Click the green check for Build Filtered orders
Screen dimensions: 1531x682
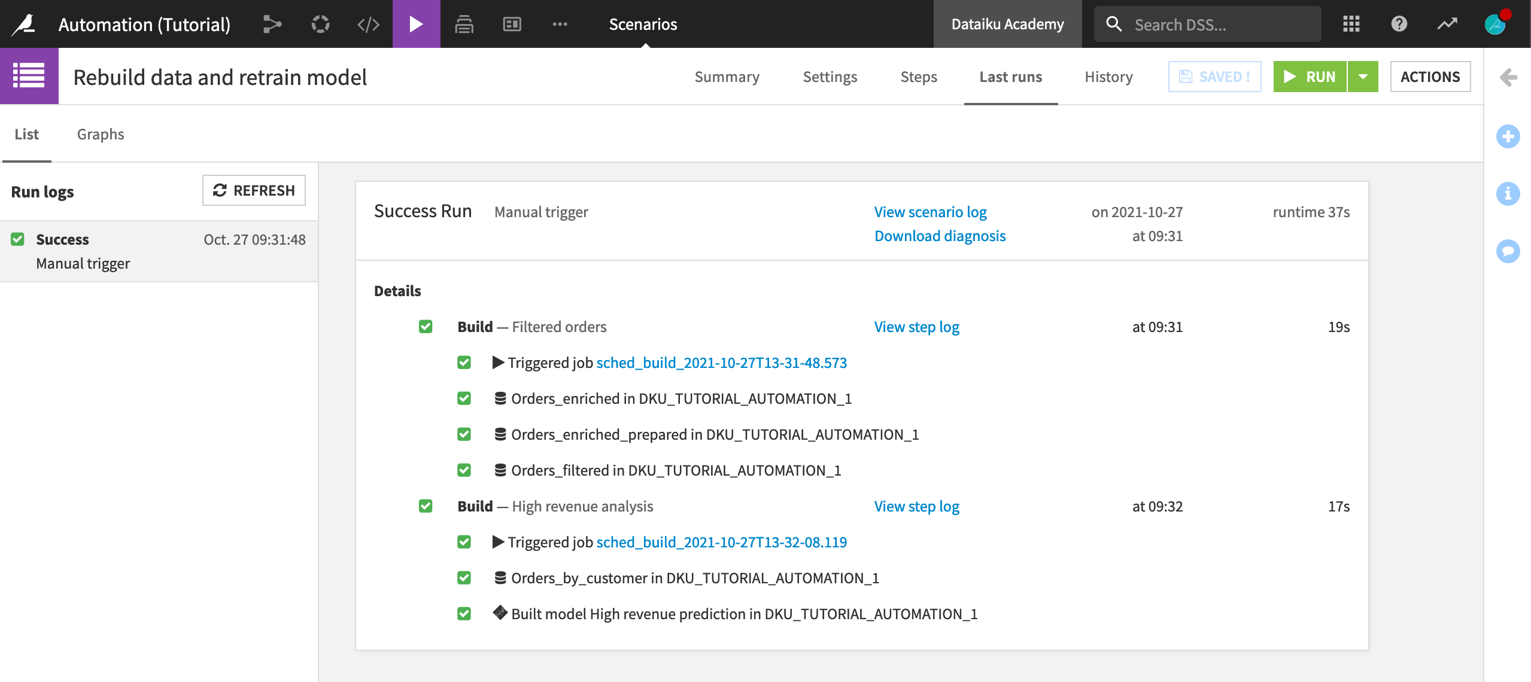point(426,327)
